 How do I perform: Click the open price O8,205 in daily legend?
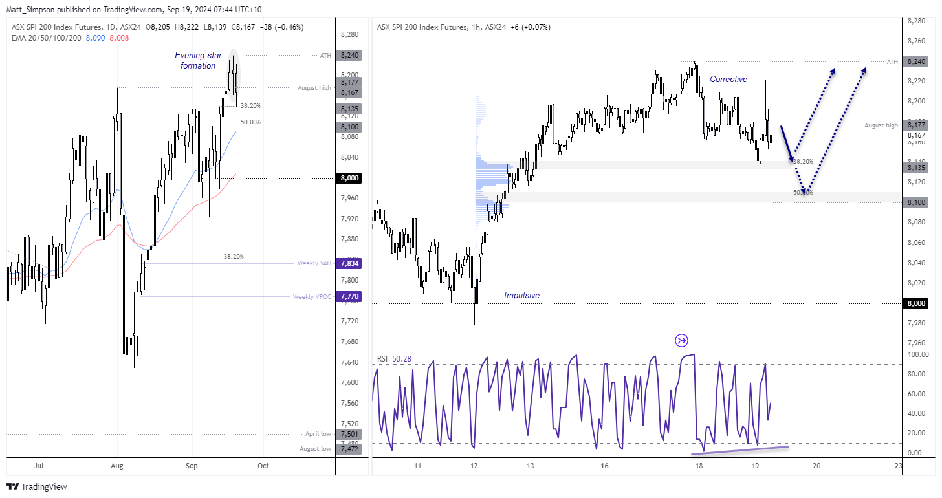pyautogui.click(x=158, y=27)
